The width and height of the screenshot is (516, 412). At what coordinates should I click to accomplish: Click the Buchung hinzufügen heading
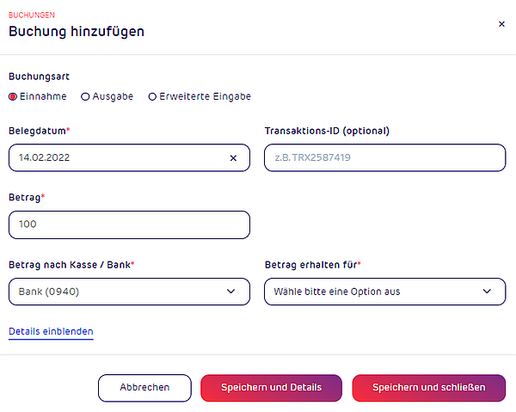coord(77,32)
